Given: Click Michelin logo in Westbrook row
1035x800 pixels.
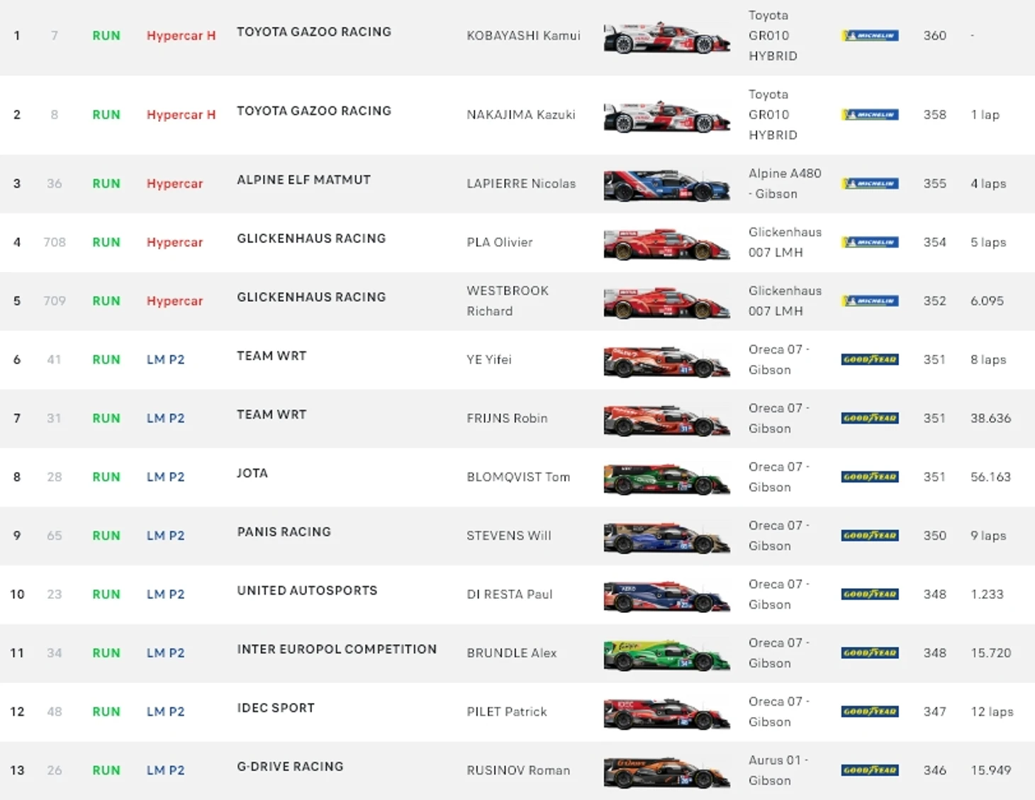Looking at the screenshot, I should (870, 301).
